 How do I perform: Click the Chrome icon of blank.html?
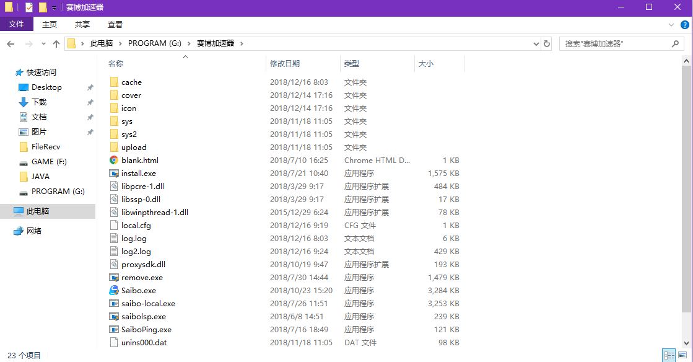tap(114, 160)
